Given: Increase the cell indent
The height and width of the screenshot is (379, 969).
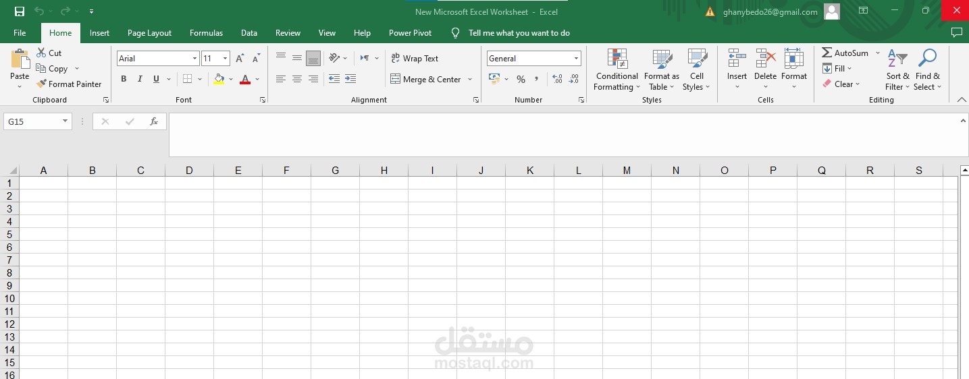Looking at the screenshot, I should (x=350, y=79).
